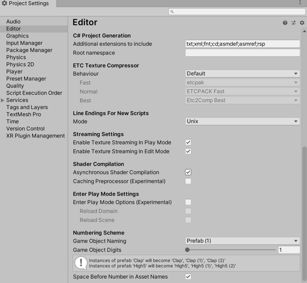Disable Enable Texture Streaming In Play Mode

pyautogui.click(x=188, y=142)
